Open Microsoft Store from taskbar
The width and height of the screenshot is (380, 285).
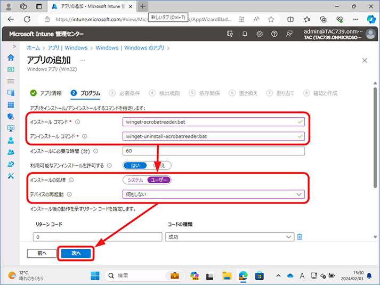click(260, 276)
